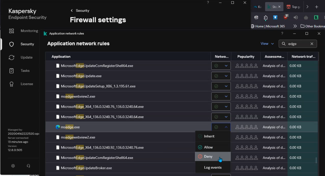
Task: Click the Edge browser icon beside msedge.exe
Action: pyautogui.click(x=58, y=127)
